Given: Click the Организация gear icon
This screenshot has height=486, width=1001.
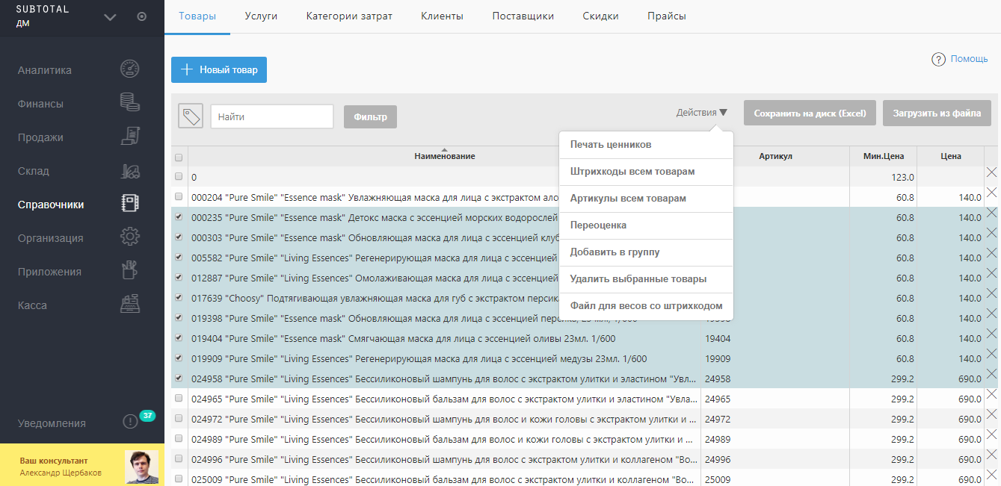Looking at the screenshot, I should coord(130,237).
